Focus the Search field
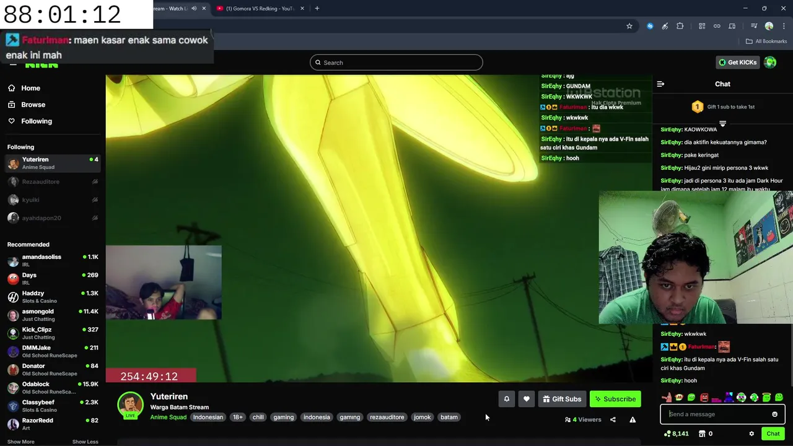 (396, 63)
